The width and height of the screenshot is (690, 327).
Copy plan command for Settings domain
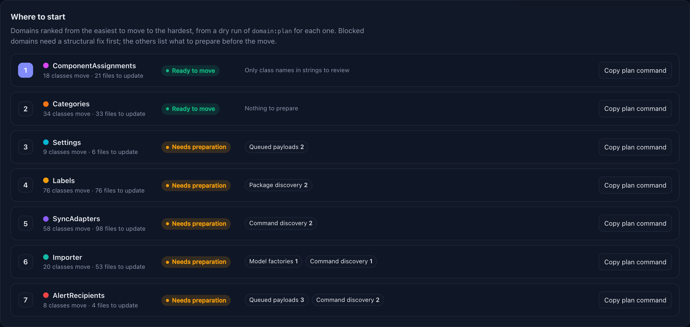click(635, 147)
